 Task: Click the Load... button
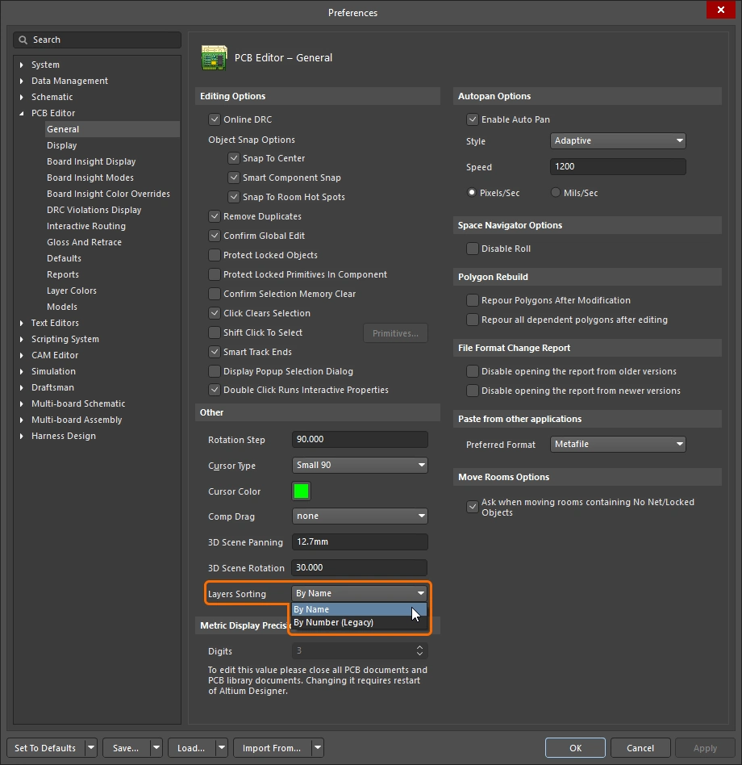[191, 747]
